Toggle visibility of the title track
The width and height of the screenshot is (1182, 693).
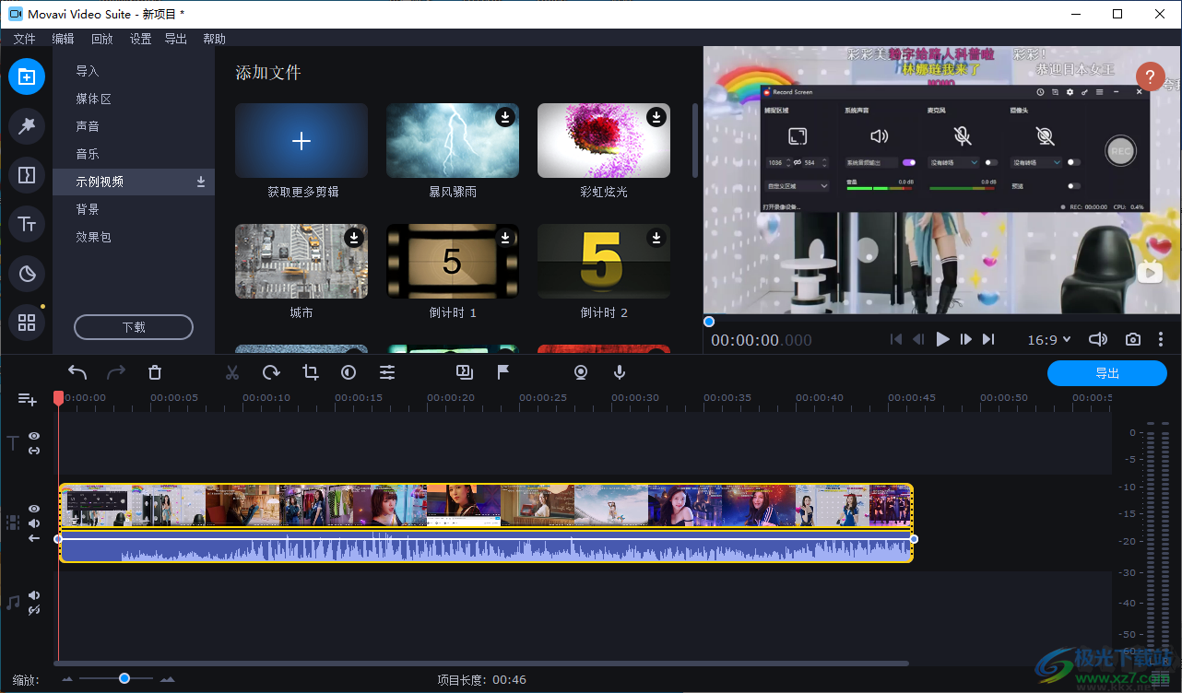(x=33, y=436)
